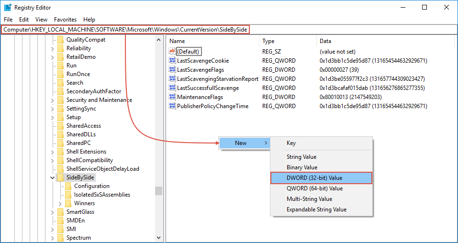The image size is (458, 243).
Task: Expand the SettingSync key
Action: [52, 109]
